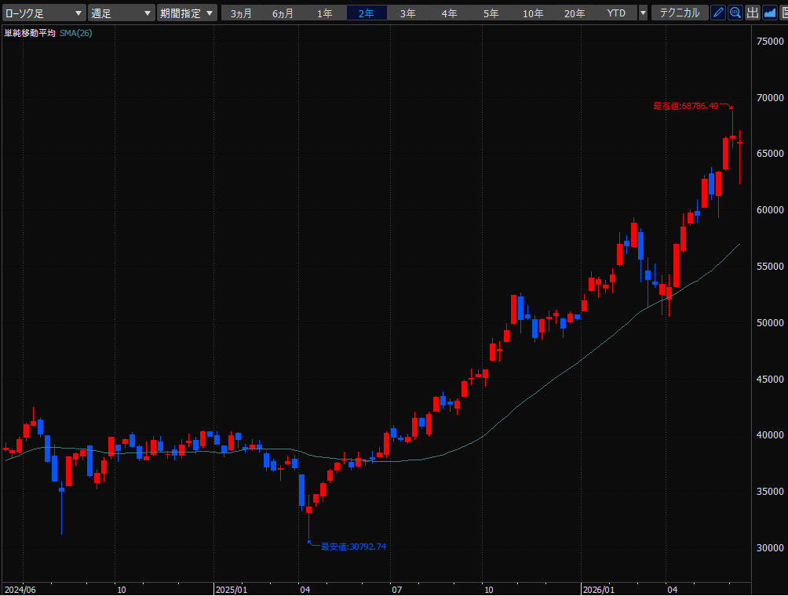The width and height of the screenshot is (788, 596).
Task: Toggle the magnifier value display icon
Action: pos(735,13)
